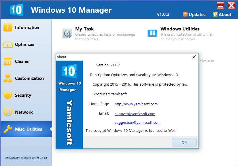Click the 'Version: v1.0.2' line in dialog
Viewport: 238px width, 166px height.
click(x=108, y=65)
